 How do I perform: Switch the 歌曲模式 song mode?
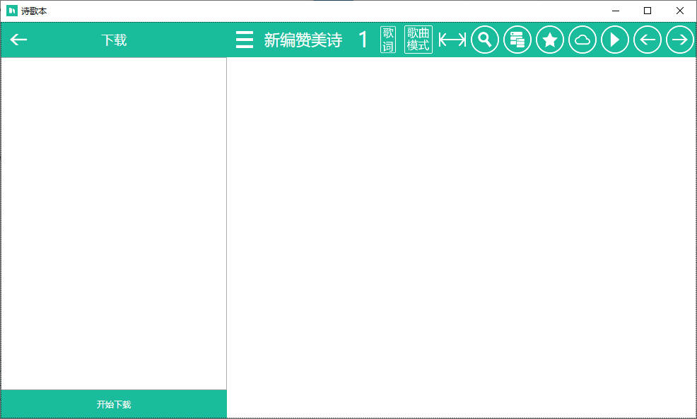click(x=418, y=40)
